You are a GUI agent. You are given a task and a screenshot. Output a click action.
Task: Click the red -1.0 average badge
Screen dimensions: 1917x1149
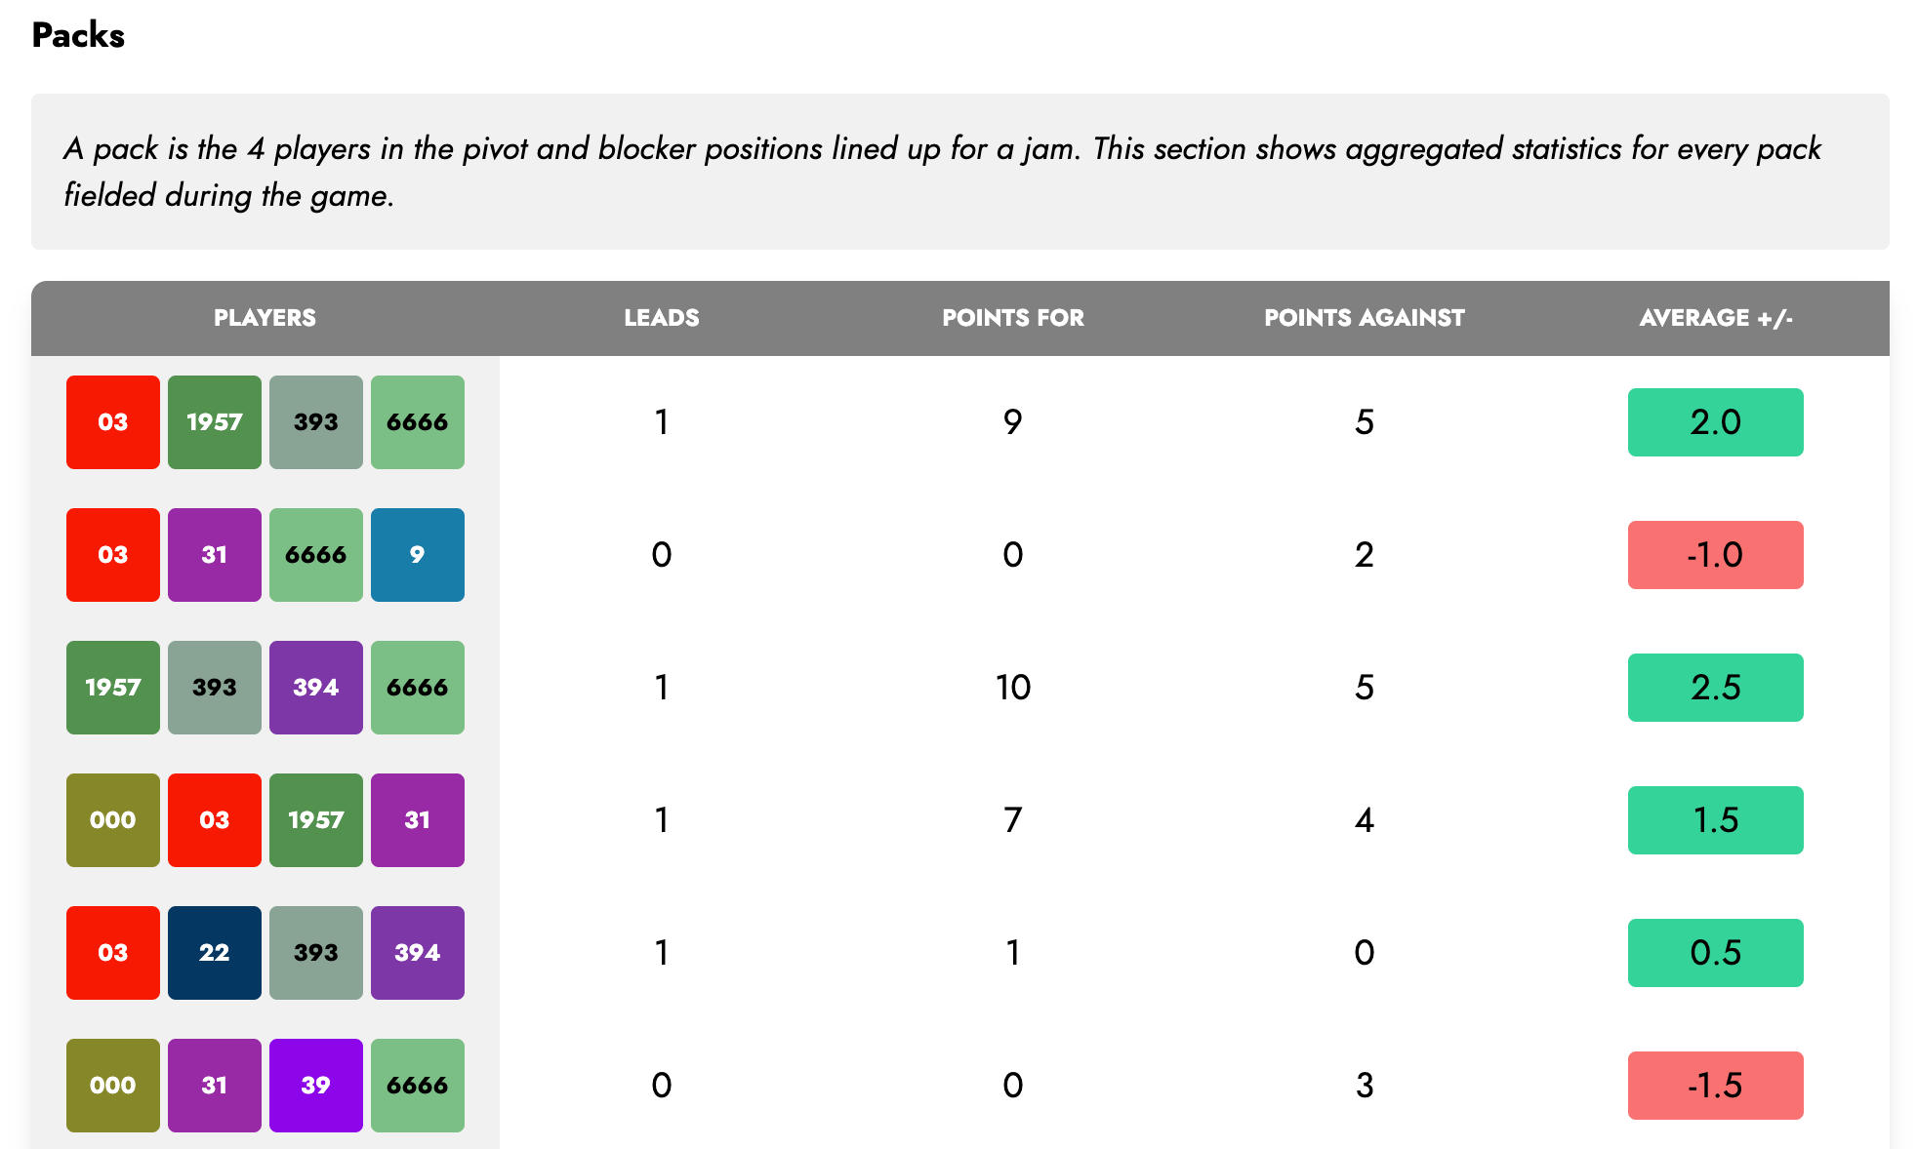1716,555
